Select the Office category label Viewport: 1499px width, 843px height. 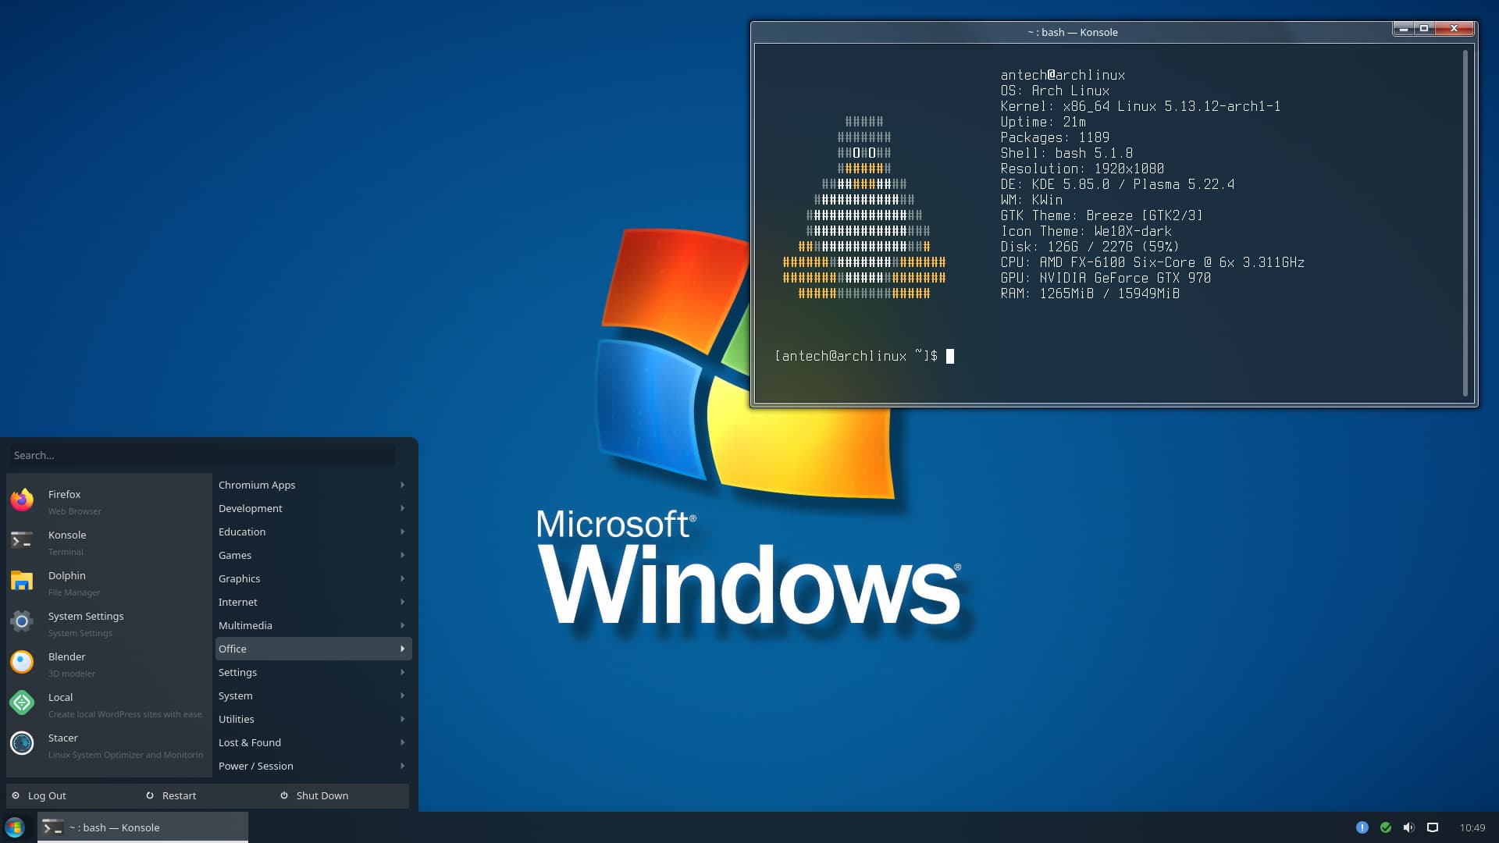233,649
